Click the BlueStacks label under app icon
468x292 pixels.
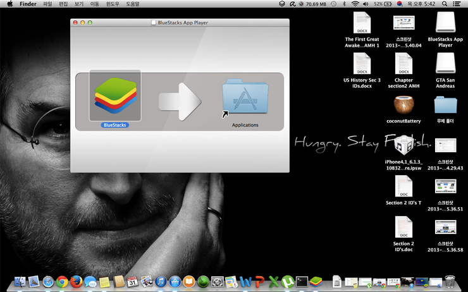(x=115, y=125)
